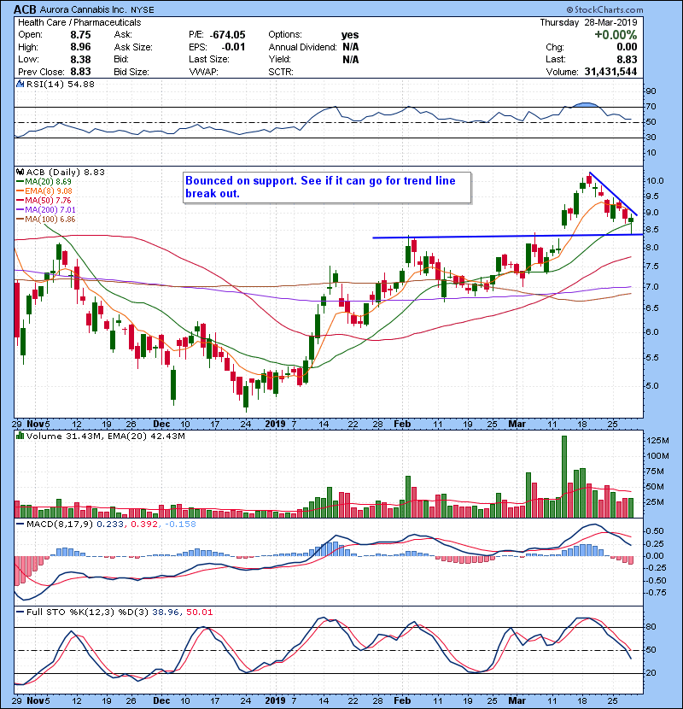Click the RSI(14) 54.88 indicator label
The image size is (683, 709).
coord(61,84)
